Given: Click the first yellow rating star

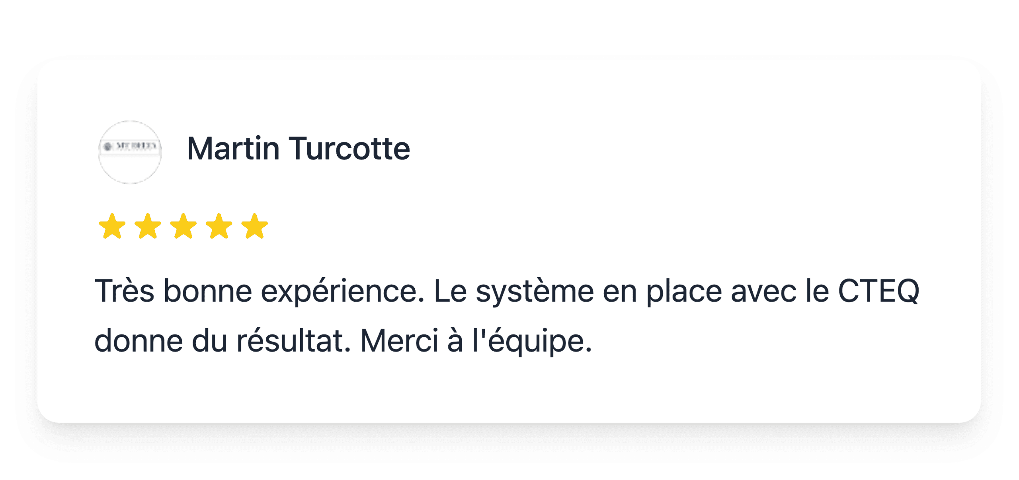Looking at the screenshot, I should [x=112, y=226].
